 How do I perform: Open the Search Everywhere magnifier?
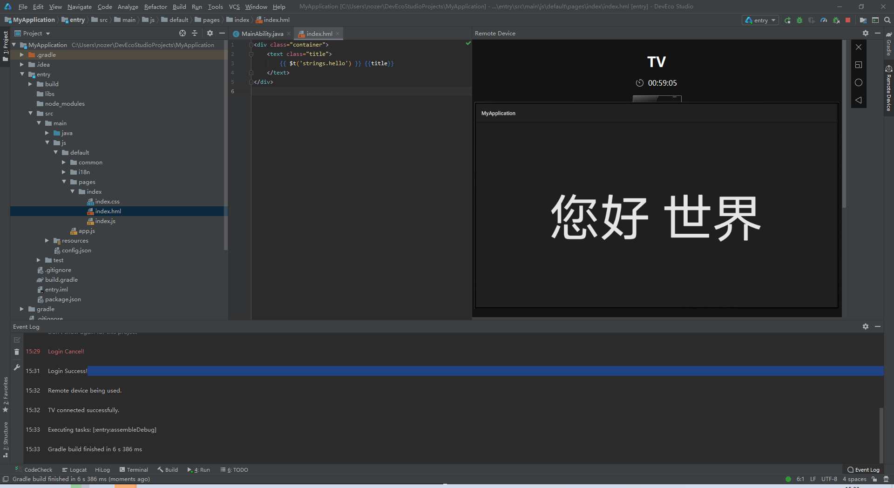(x=887, y=20)
